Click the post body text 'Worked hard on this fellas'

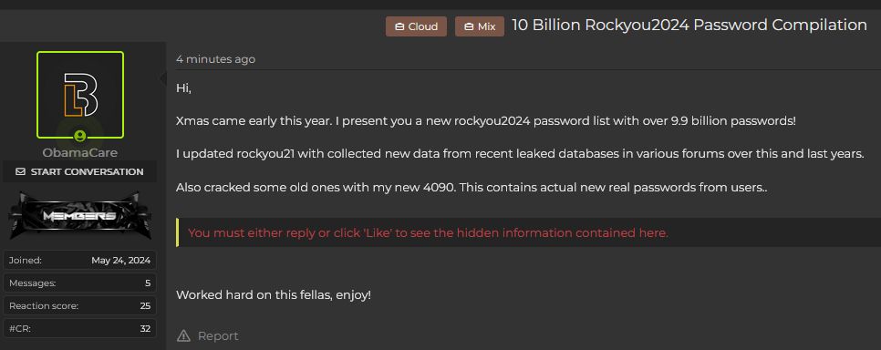(254, 294)
